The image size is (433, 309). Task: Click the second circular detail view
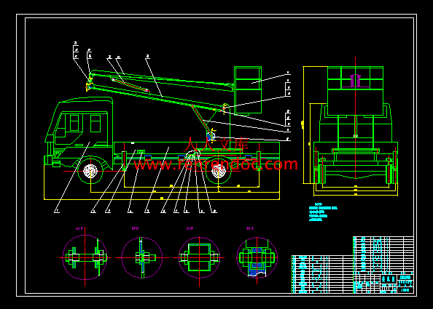(142, 258)
